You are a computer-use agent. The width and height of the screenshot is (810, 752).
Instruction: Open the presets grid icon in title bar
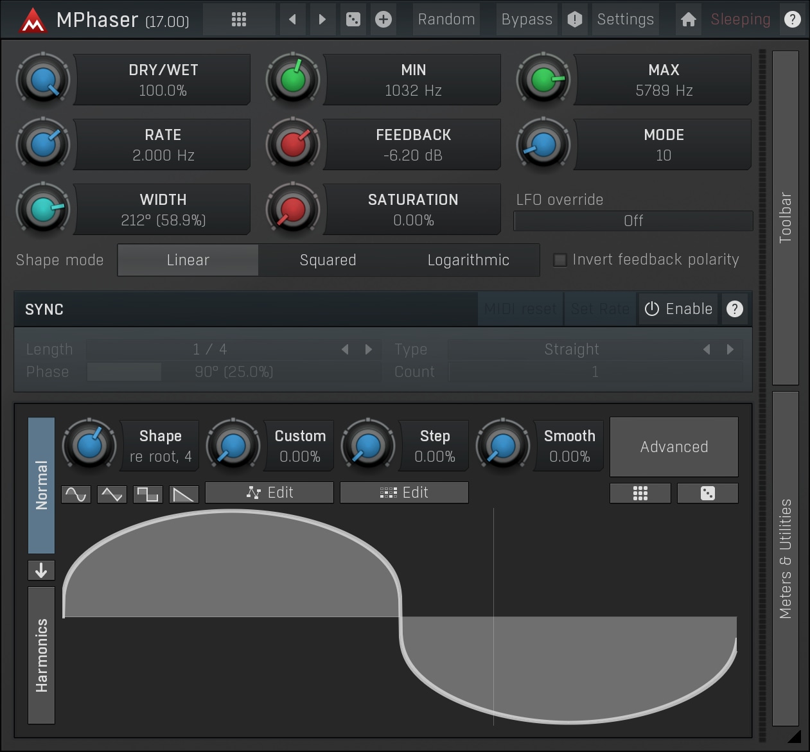[x=239, y=19]
